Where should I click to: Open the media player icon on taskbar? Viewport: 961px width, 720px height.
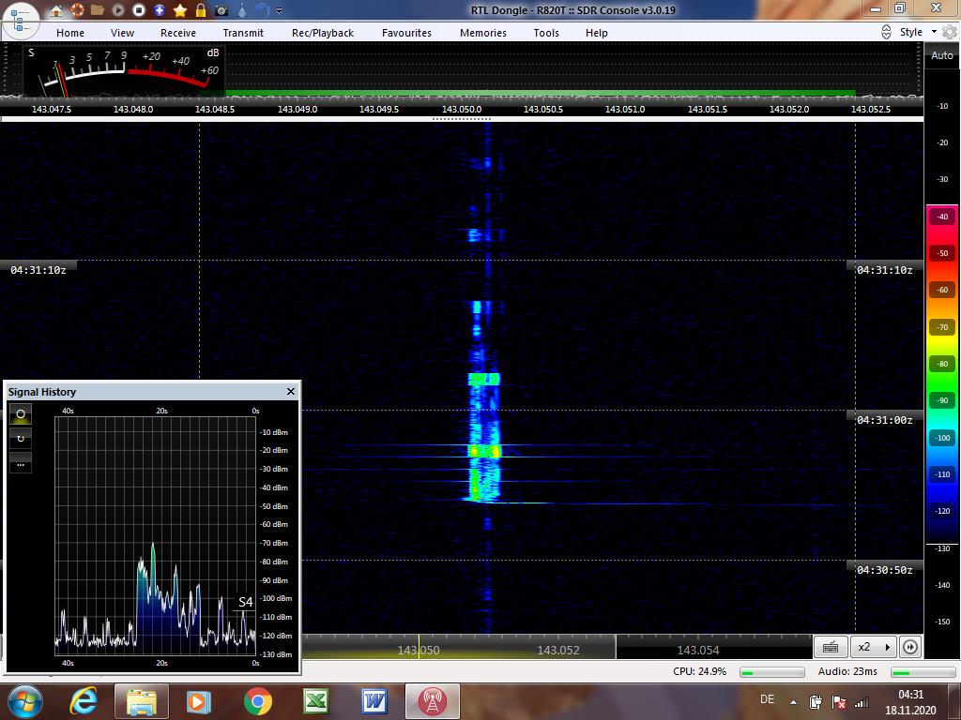[x=198, y=701]
